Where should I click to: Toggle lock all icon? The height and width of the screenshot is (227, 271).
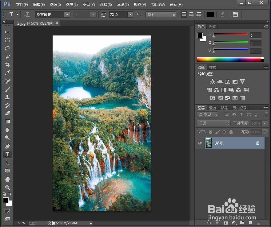pyautogui.click(x=231, y=132)
